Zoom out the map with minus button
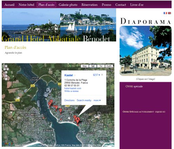 pos(6,79)
